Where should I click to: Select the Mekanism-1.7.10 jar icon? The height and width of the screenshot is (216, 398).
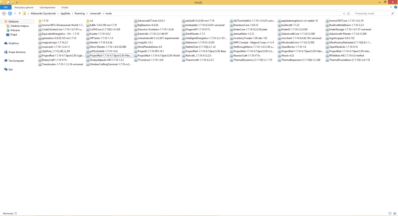coord(183,42)
